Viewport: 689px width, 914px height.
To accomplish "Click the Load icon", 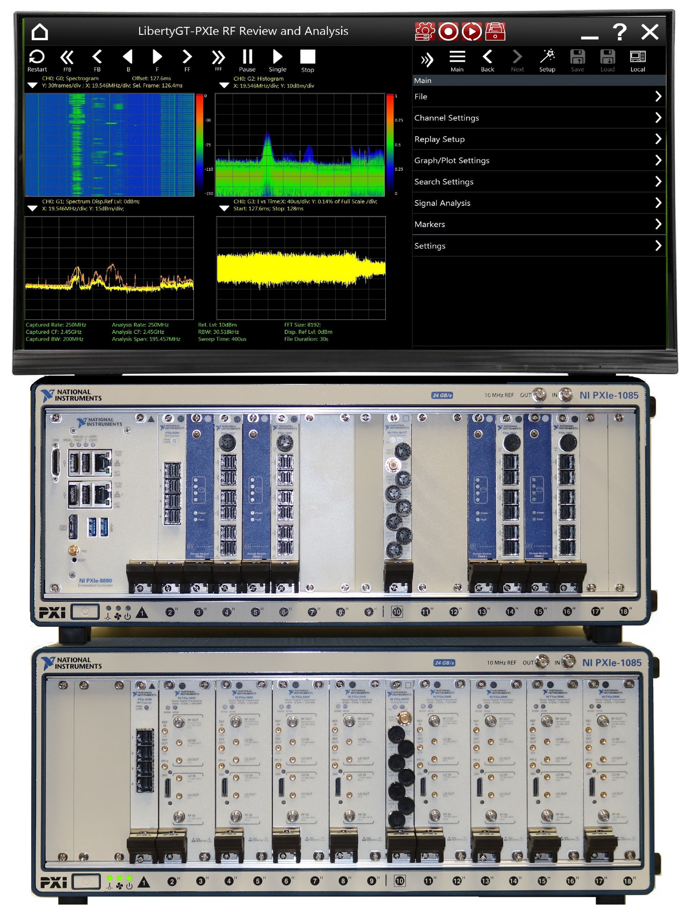I will [x=607, y=58].
